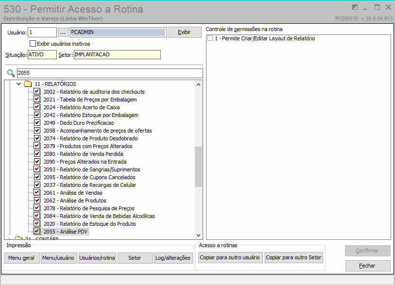This screenshot has height=285, width=395.
Task: Toggle checkbox for 2074 Relatório de Produto Desdobrado
Action: click(x=37, y=138)
